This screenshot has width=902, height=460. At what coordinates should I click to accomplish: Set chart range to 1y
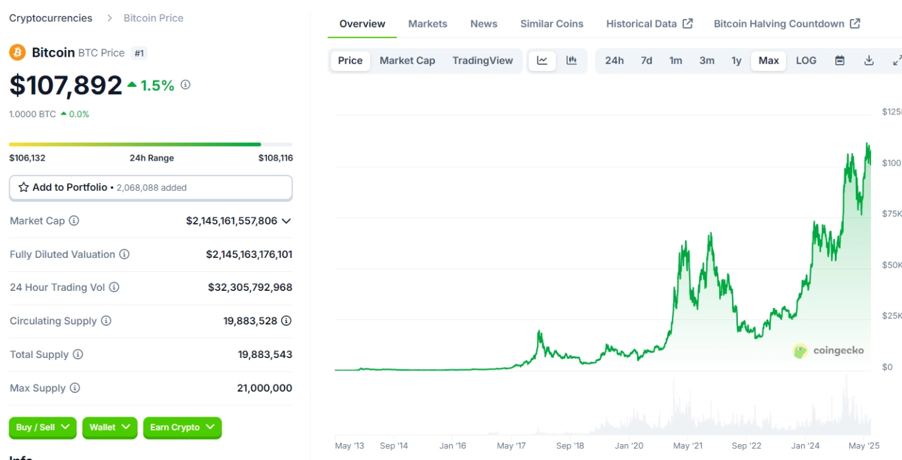(x=737, y=61)
